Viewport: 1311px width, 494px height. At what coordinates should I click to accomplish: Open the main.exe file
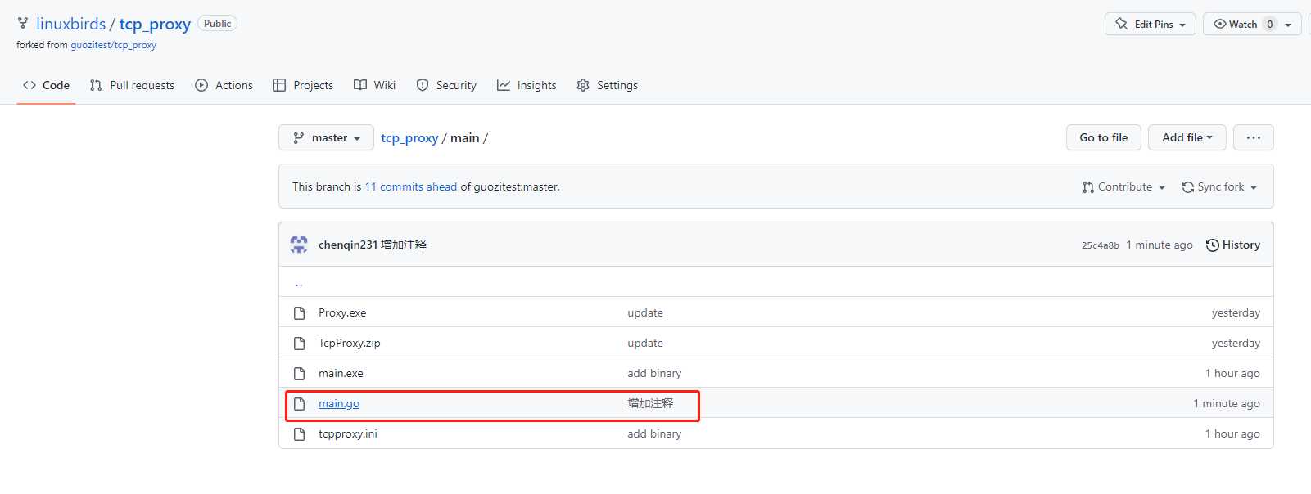[341, 373]
